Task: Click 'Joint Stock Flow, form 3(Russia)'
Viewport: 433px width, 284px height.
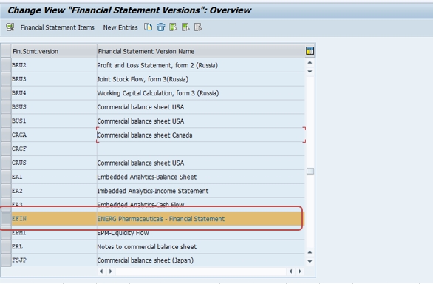Action: tap(143, 79)
